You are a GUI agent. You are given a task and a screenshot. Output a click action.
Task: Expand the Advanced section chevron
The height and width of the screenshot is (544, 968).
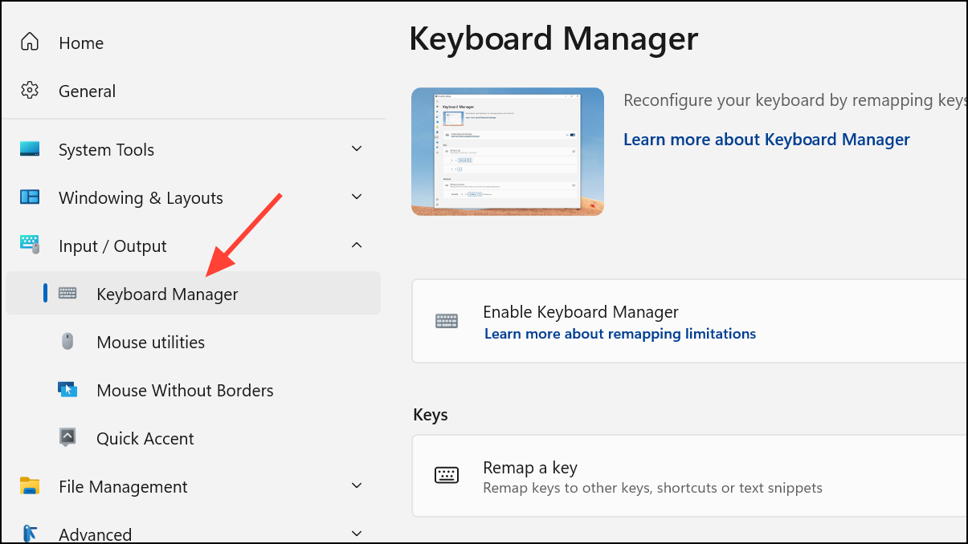click(x=357, y=534)
